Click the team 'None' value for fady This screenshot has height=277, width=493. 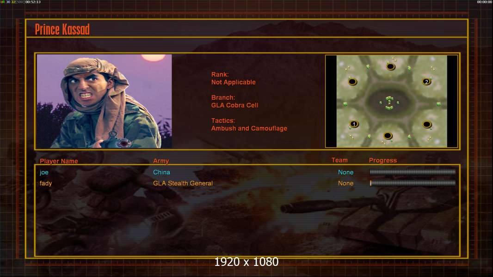(x=345, y=183)
